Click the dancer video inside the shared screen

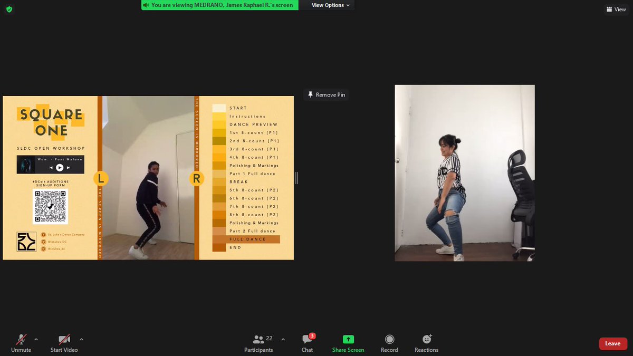tap(148, 178)
